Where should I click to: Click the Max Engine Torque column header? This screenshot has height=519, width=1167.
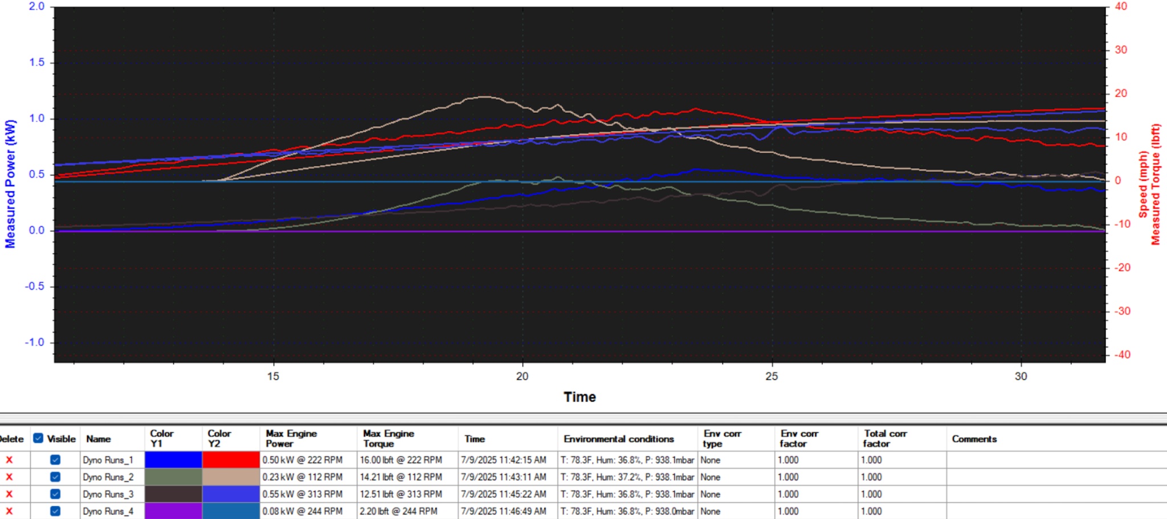pos(388,438)
